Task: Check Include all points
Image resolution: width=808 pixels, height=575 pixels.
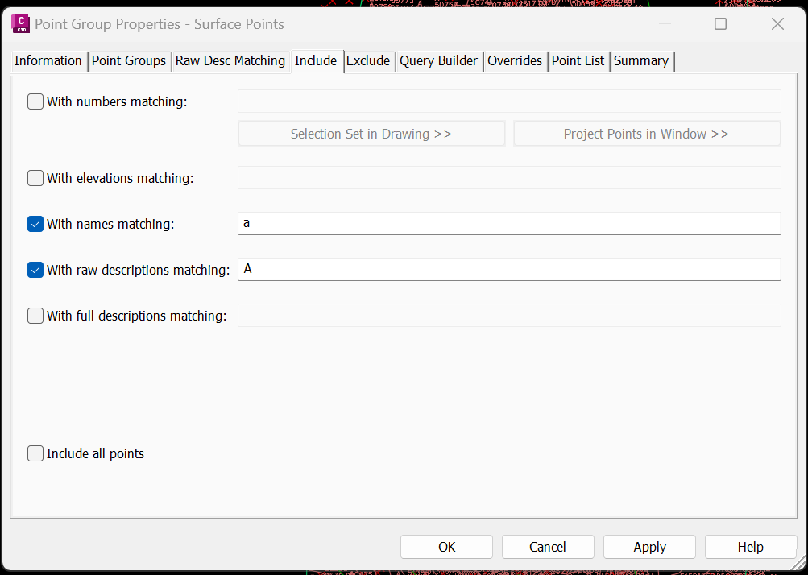Action: [35, 453]
